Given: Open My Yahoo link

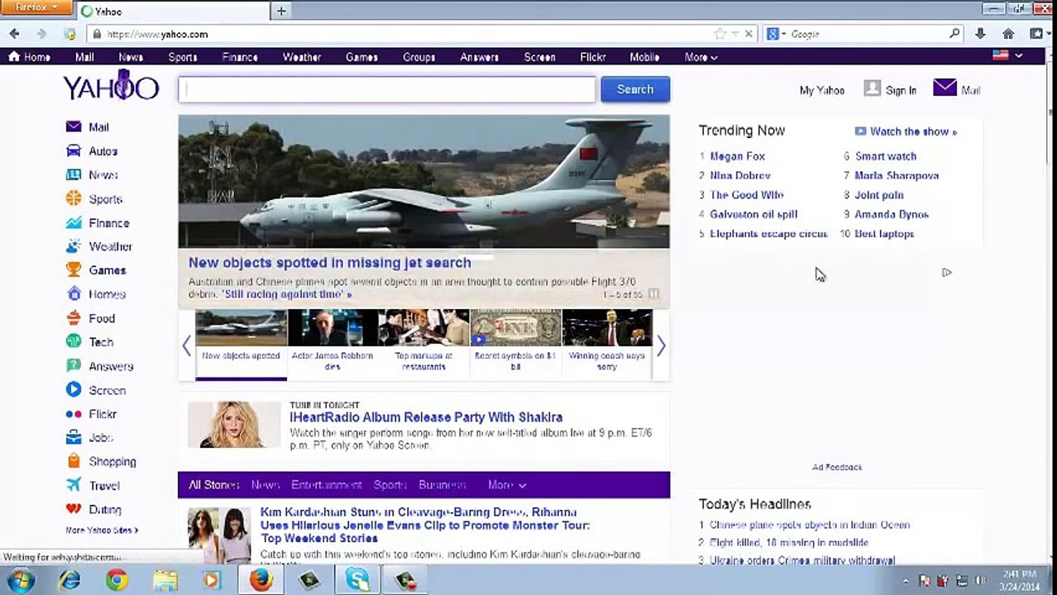Looking at the screenshot, I should point(821,90).
